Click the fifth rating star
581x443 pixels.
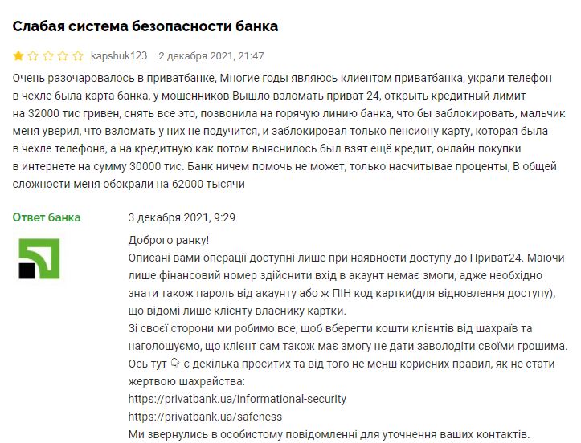coord(78,56)
